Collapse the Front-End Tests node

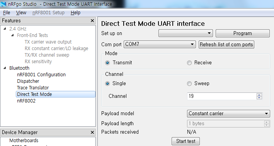click(13, 35)
